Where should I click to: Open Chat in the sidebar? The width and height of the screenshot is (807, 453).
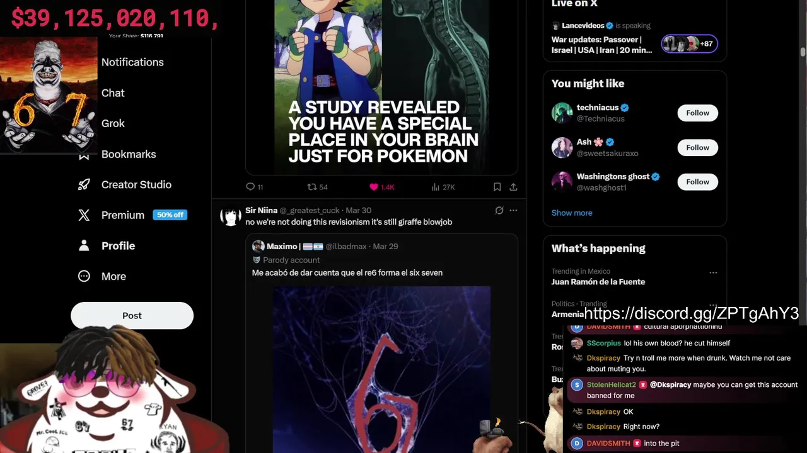tap(113, 93)
